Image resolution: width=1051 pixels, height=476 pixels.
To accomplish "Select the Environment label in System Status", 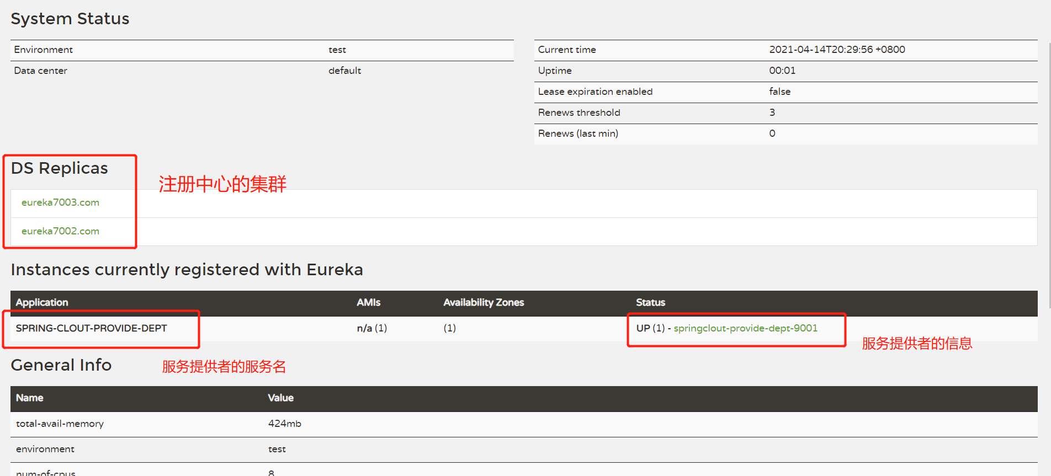I will point(43,50).
